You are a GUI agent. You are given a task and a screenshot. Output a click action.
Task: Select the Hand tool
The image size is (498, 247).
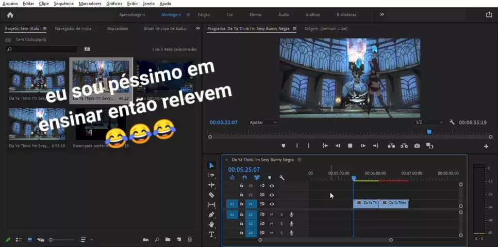coord(211,224)
